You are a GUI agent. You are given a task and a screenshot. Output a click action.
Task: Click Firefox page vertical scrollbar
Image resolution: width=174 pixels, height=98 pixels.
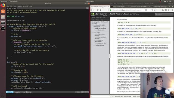173,35
